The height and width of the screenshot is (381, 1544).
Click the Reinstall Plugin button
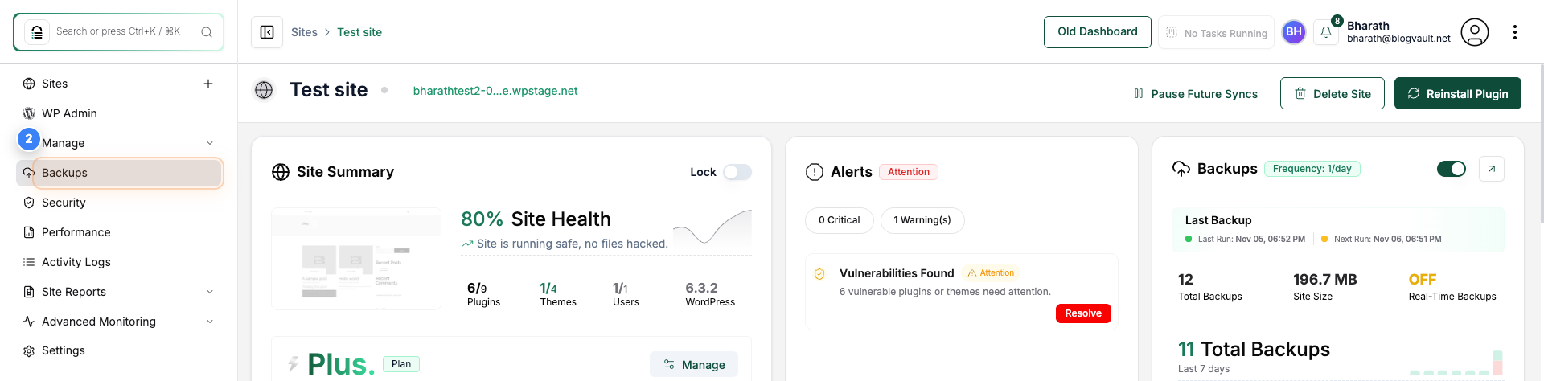[1458, 93]
